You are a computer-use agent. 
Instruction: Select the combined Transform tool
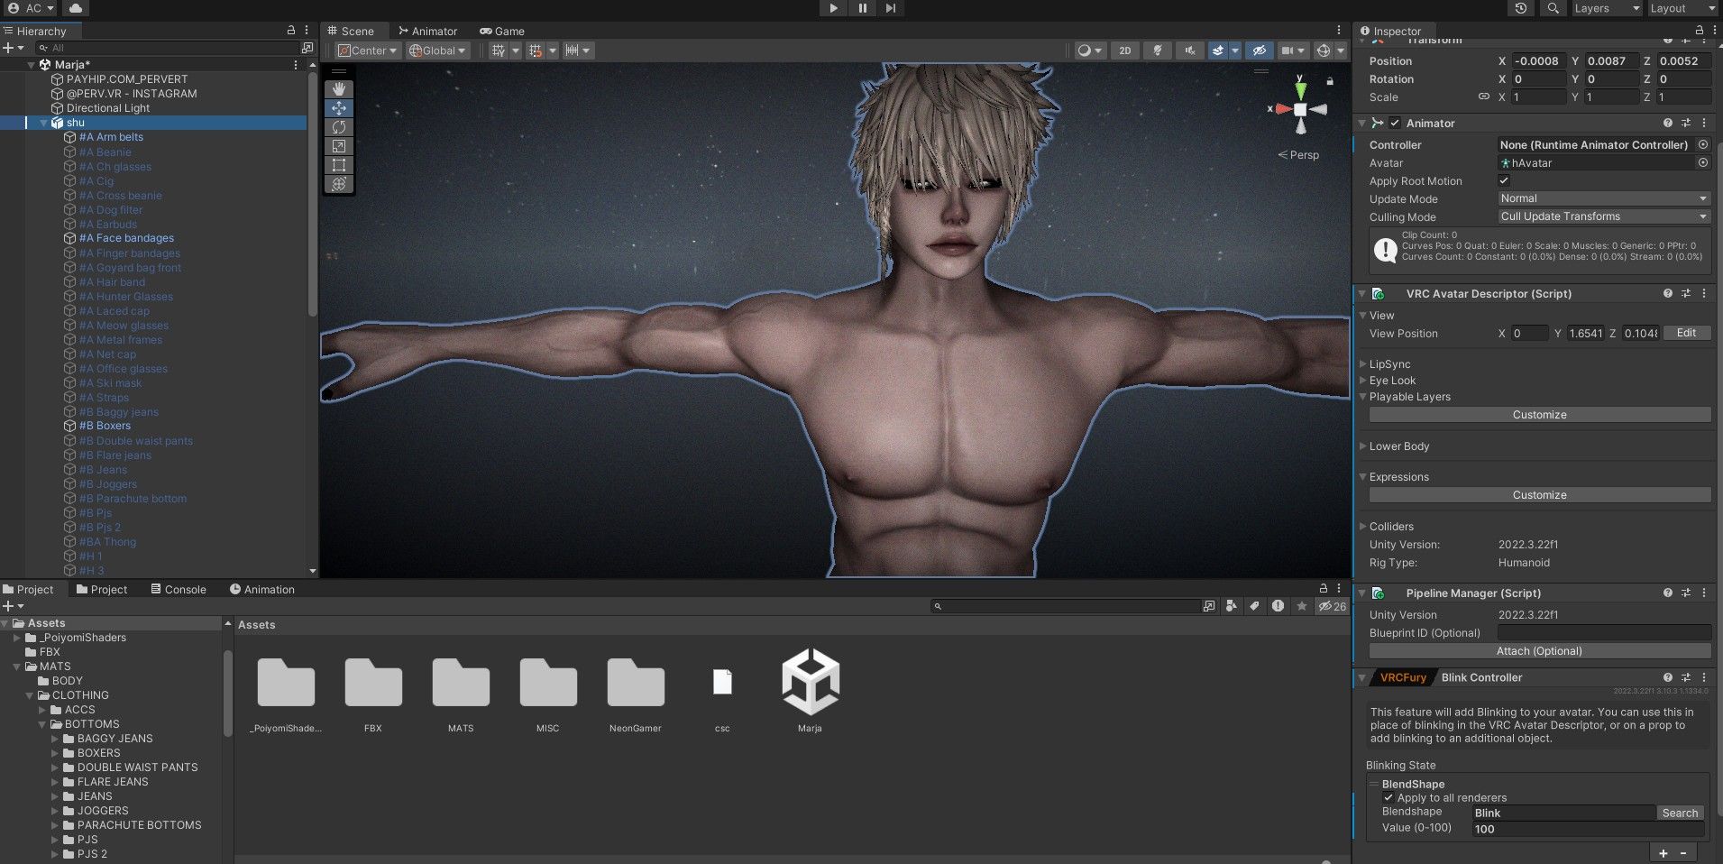339,184
